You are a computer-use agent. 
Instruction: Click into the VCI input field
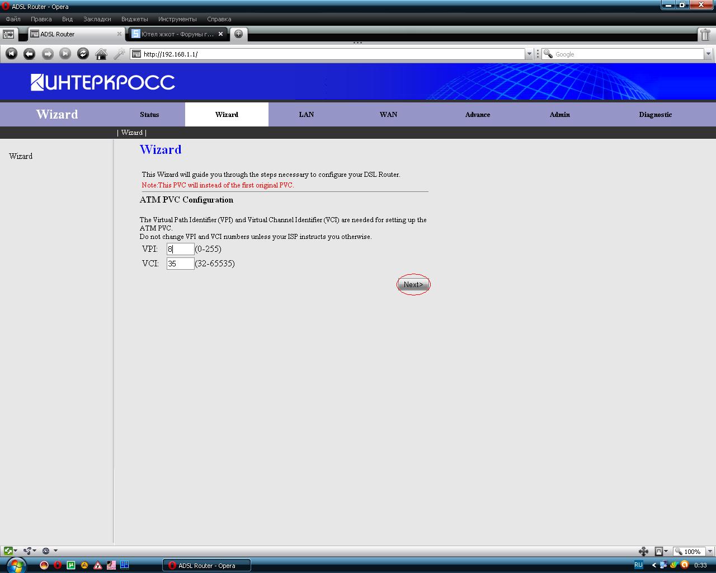click(x=180, y=264)
